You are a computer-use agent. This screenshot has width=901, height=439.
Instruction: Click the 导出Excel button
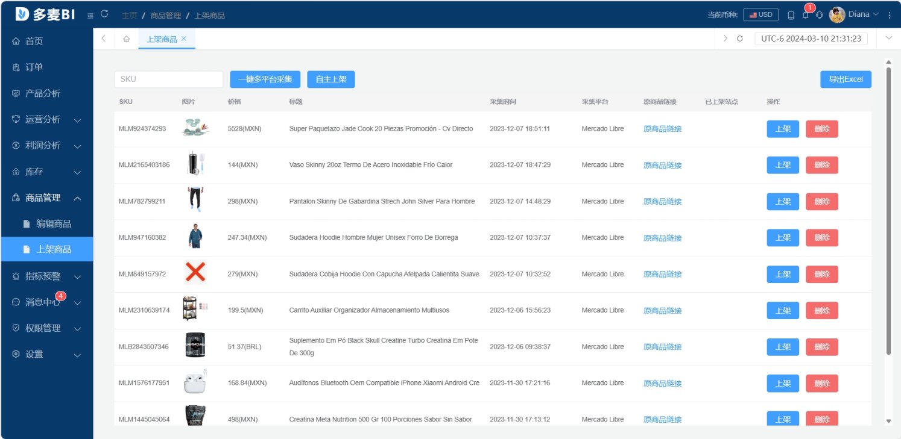click(x=846, y=79)
